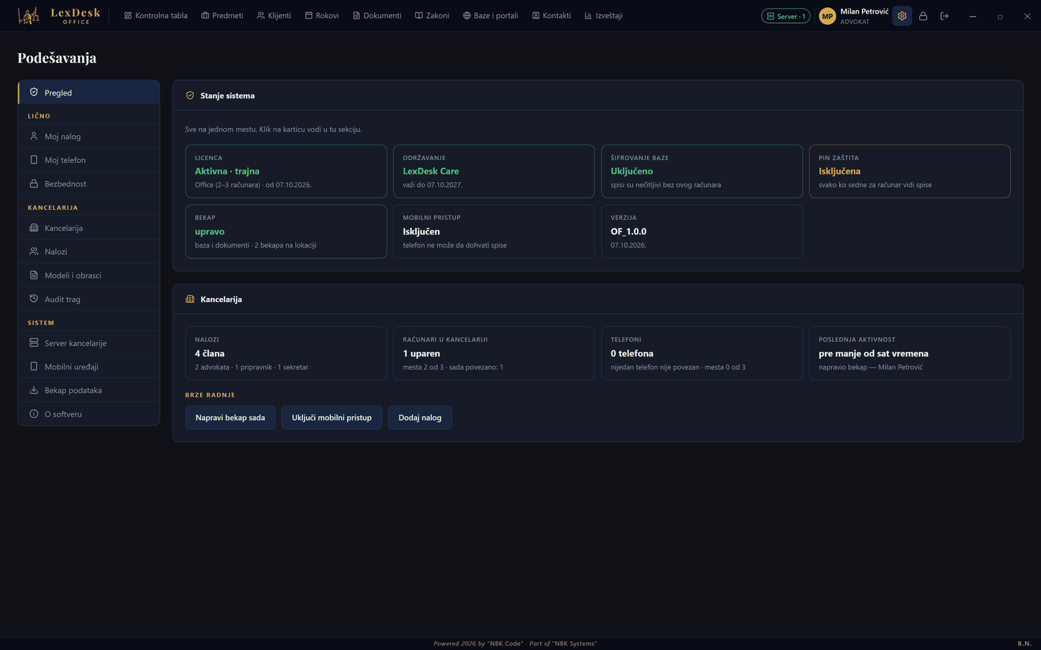Open Baze i portali section
The height and width of the screenshot is (650, 1041).
490,15
